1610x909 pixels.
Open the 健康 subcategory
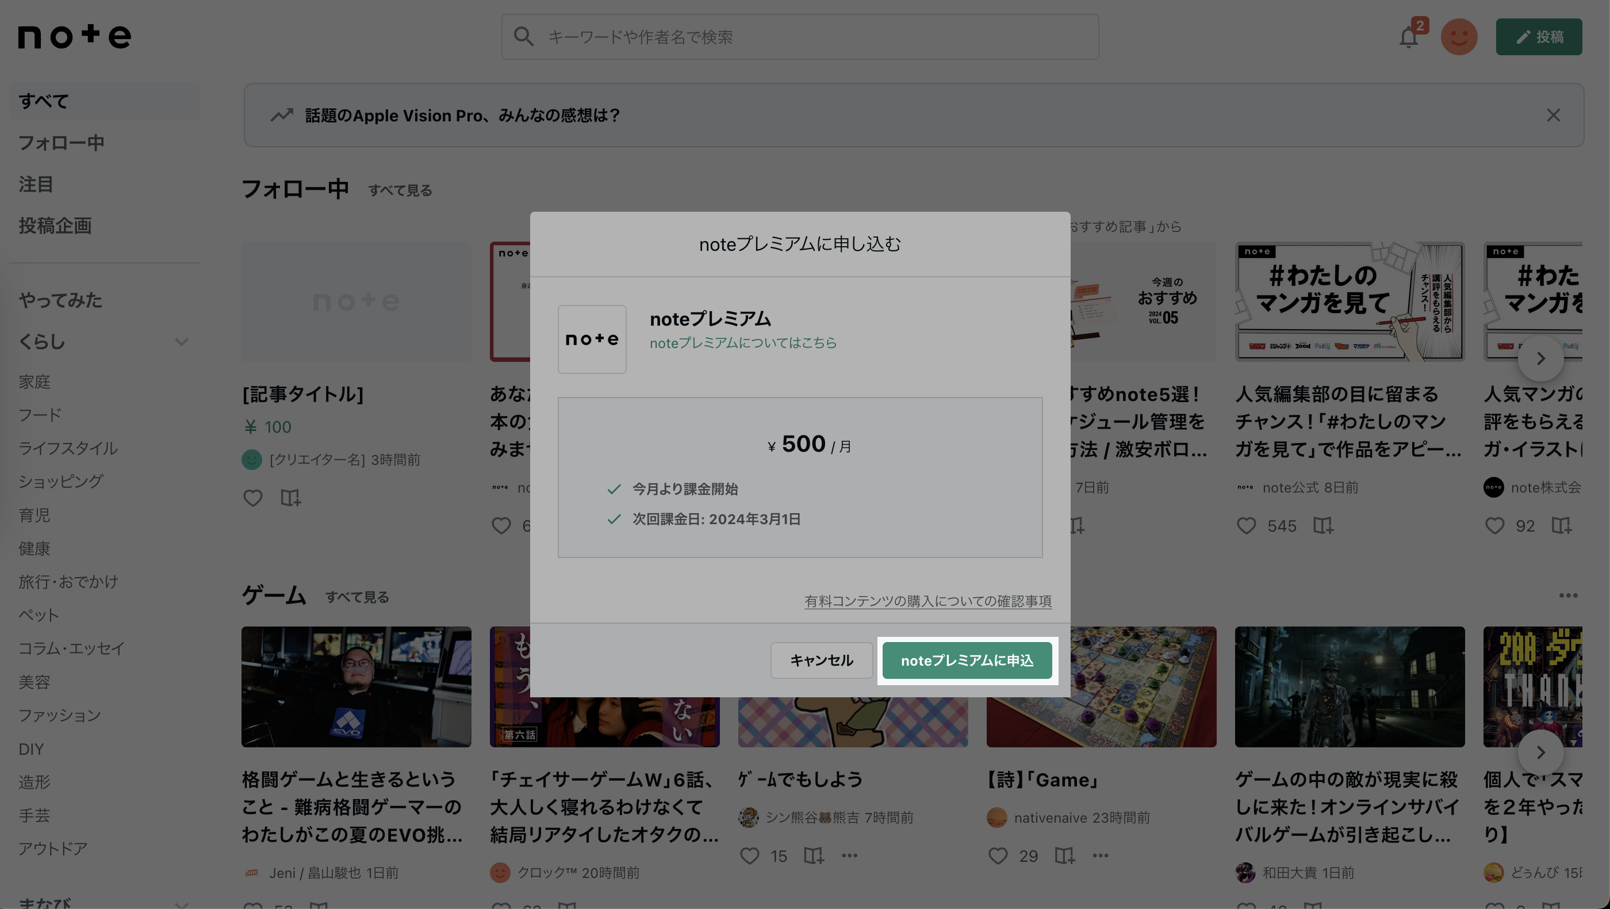click(x=34, y=548)
